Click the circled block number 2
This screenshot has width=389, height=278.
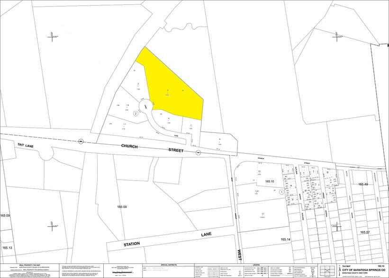pos(136,113)
